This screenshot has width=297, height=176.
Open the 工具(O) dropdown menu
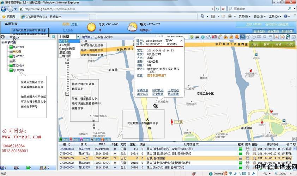point(275,17)
